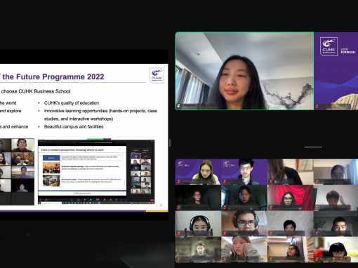Click muted mic on hands-on-cheeks participant tile
The width and height of the screenshot is (358, 268).
(225, 259)
